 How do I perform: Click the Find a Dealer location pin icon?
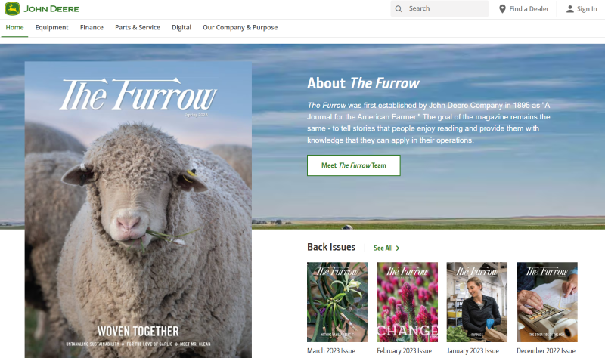(502, 8)
